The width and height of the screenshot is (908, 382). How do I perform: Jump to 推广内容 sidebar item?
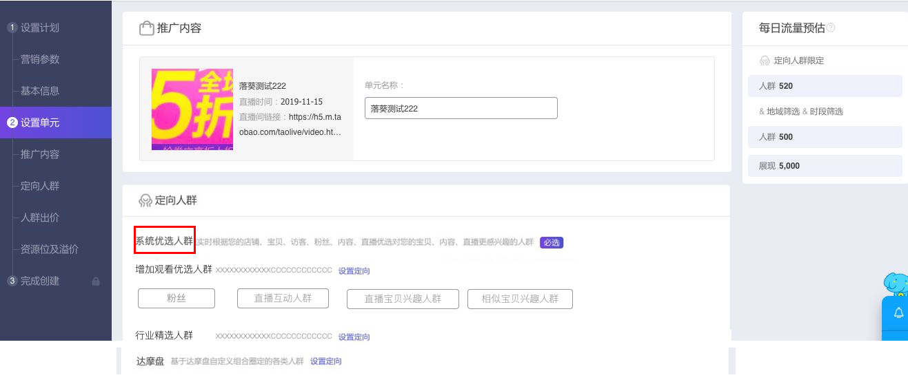coord(40,154)
